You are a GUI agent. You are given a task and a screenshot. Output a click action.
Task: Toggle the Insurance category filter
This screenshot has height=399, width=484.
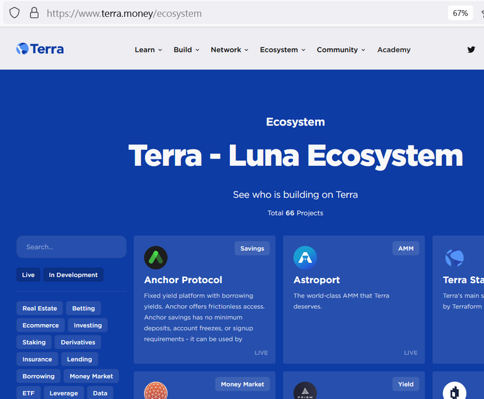[37, 359]
